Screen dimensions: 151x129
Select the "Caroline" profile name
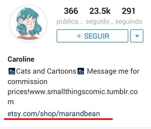(x=21, y=59)
